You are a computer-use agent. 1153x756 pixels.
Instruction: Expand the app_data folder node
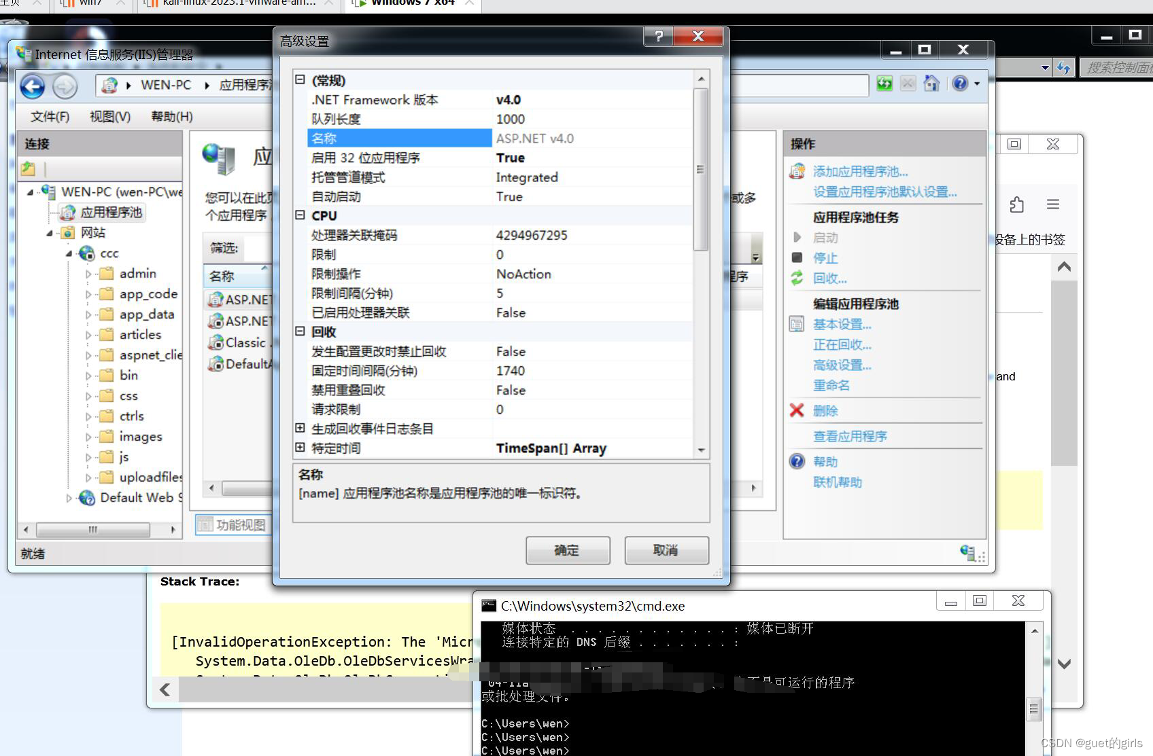point(88,314)
